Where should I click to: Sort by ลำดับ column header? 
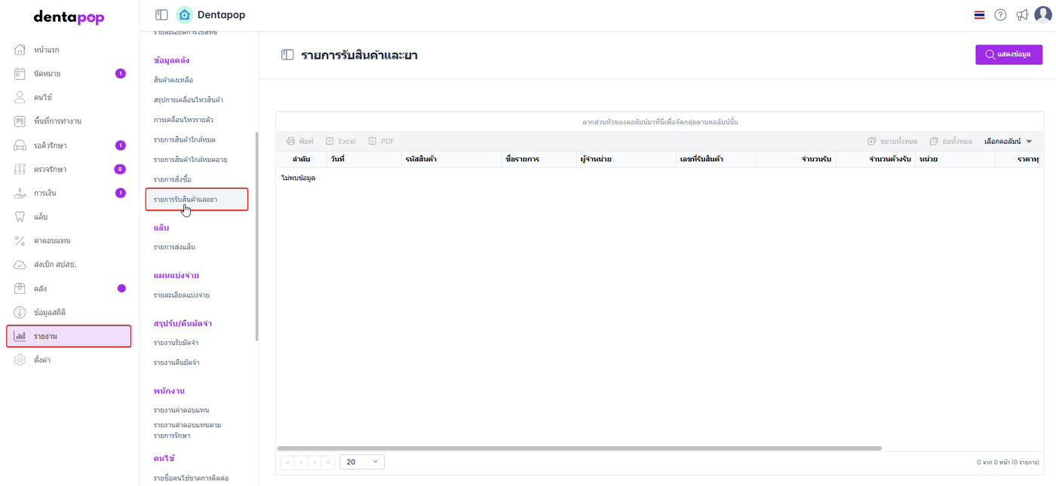tap(302, 160)
